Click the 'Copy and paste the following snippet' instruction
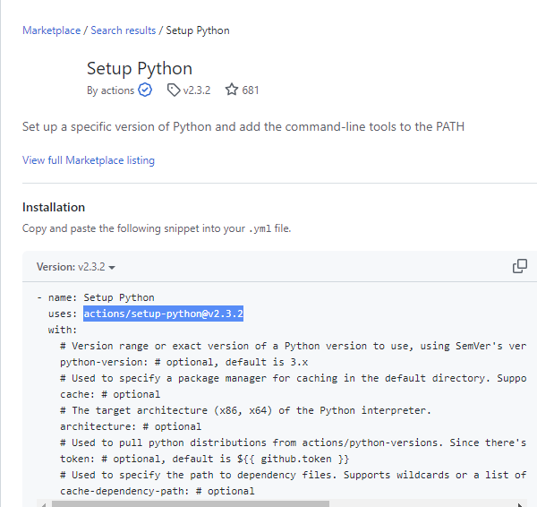 (x=157, y=228)
